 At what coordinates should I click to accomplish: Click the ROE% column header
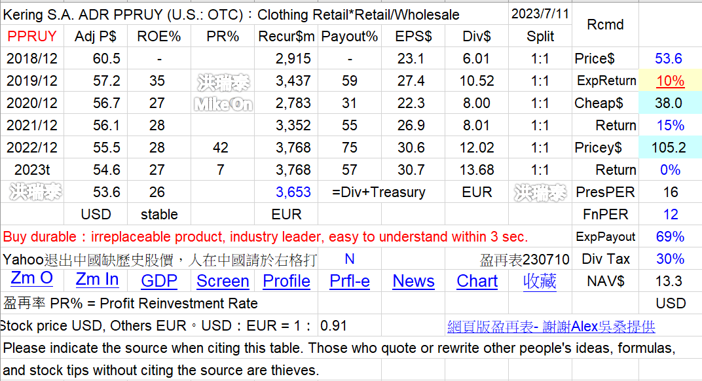click(159, 36)
